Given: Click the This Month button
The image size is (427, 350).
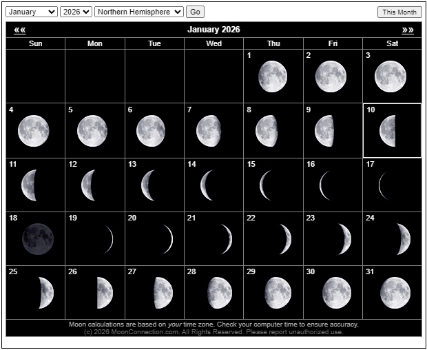Looking at the screenshot, I should (399, 12).
